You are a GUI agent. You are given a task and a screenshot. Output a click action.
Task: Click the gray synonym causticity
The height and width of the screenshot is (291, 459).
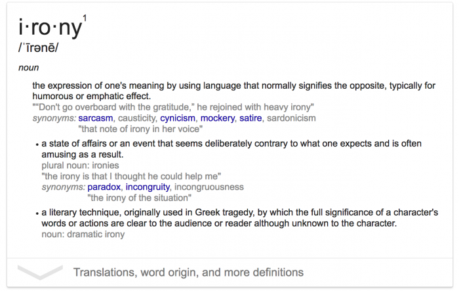point(137,118)
